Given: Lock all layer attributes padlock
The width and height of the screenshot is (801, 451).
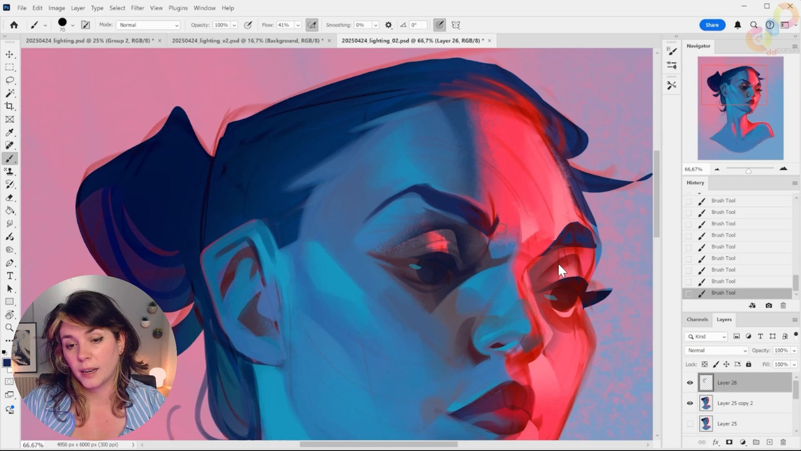Looking at the screenshot, I should tap(748, 364).
